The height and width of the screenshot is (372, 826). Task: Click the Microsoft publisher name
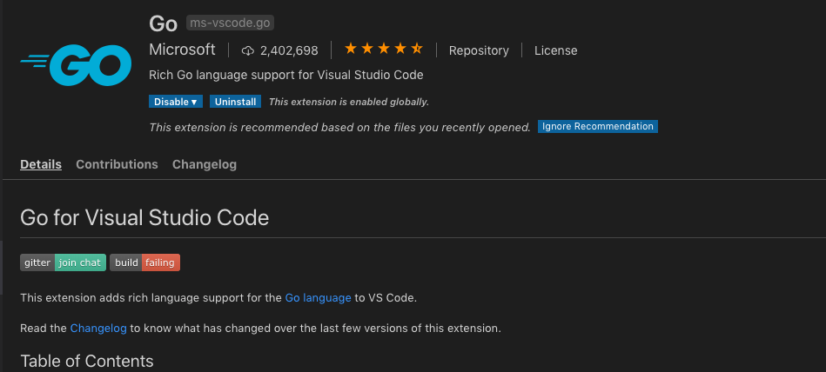[182, 50]
